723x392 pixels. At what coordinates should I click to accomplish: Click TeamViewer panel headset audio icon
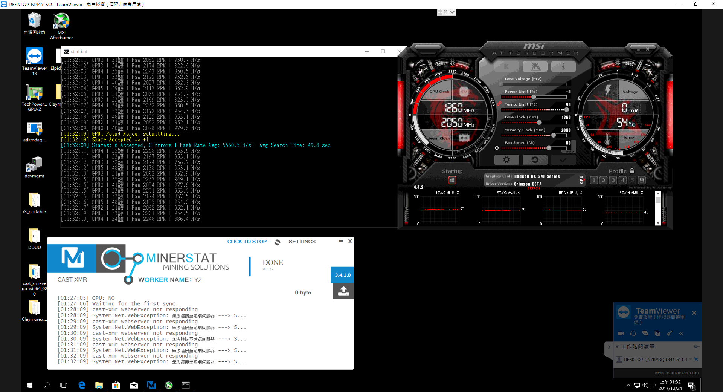(x=633, y=333)
